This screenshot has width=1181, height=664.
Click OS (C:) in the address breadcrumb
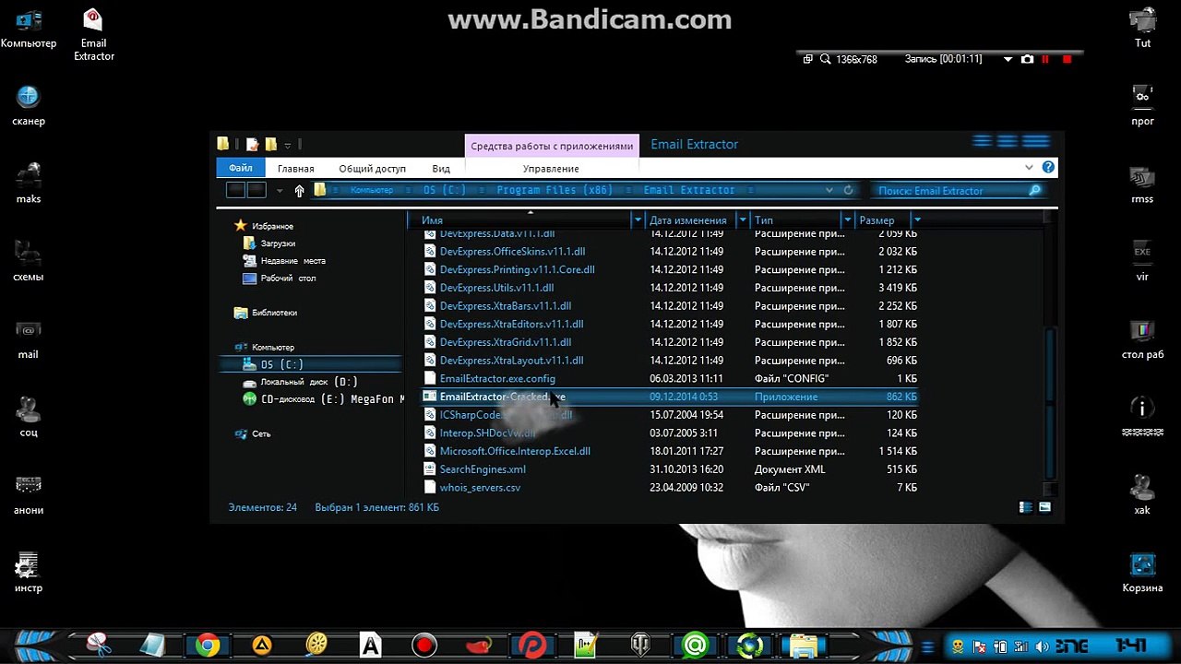[x=444, y=190]
